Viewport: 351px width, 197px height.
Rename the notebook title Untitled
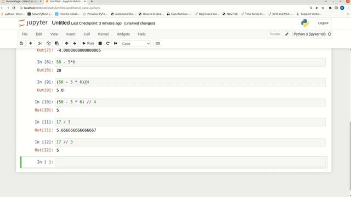tap(61, 23)
